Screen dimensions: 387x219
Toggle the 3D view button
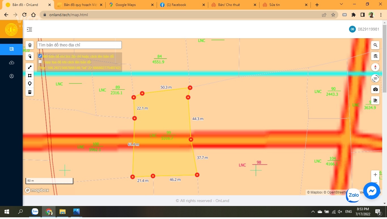[375, 78]
